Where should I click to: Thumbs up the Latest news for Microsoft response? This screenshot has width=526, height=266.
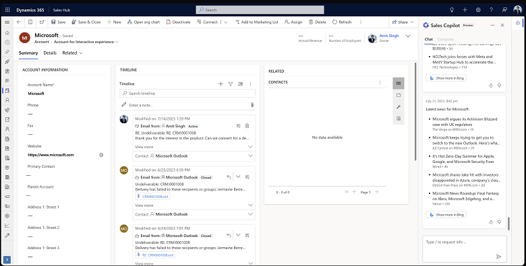tap(491, 222)
